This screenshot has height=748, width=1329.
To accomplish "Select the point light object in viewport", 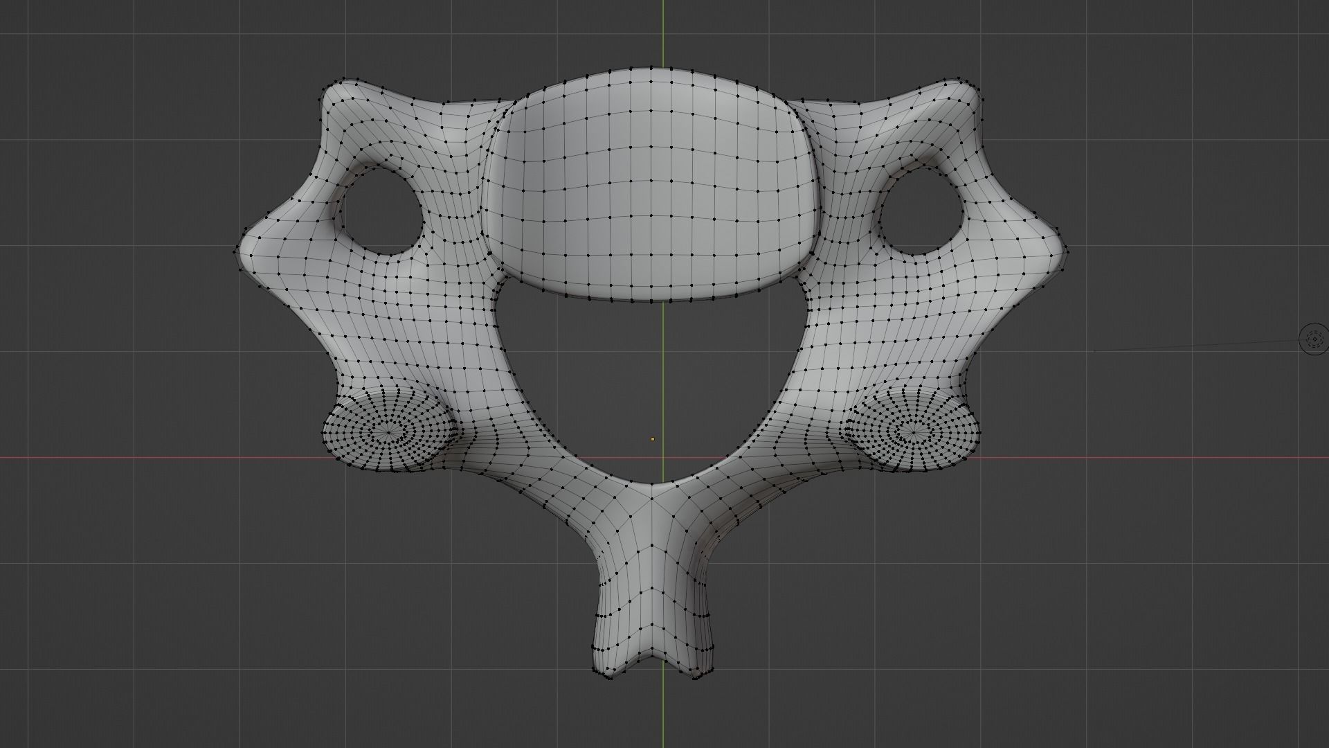I will (1313, 339).
